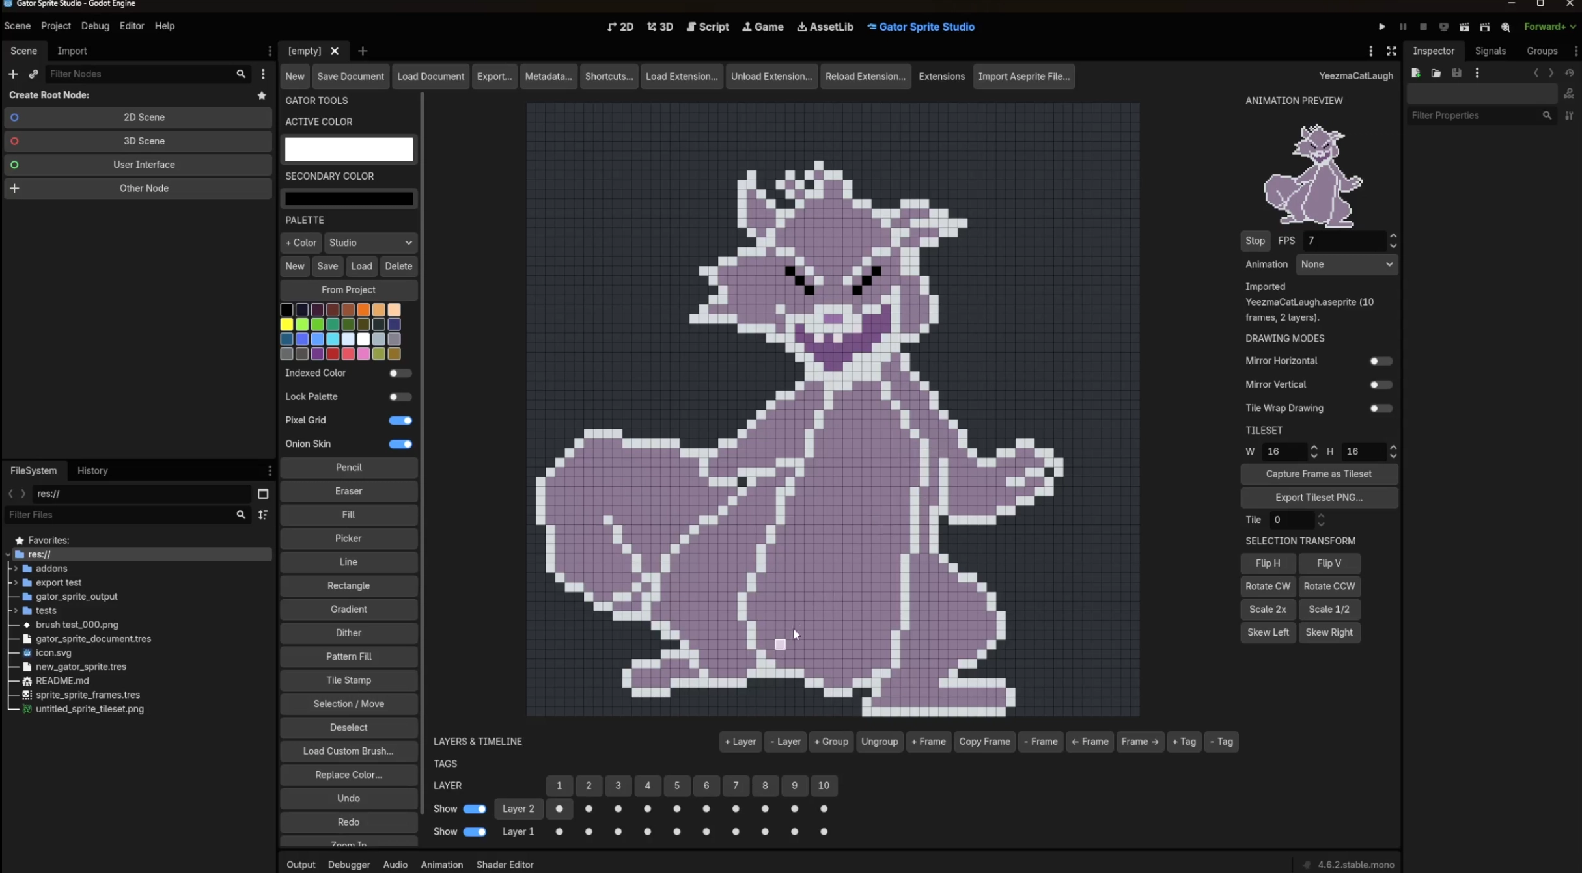Select the Pencil tool button

click(x=348, y=468)
